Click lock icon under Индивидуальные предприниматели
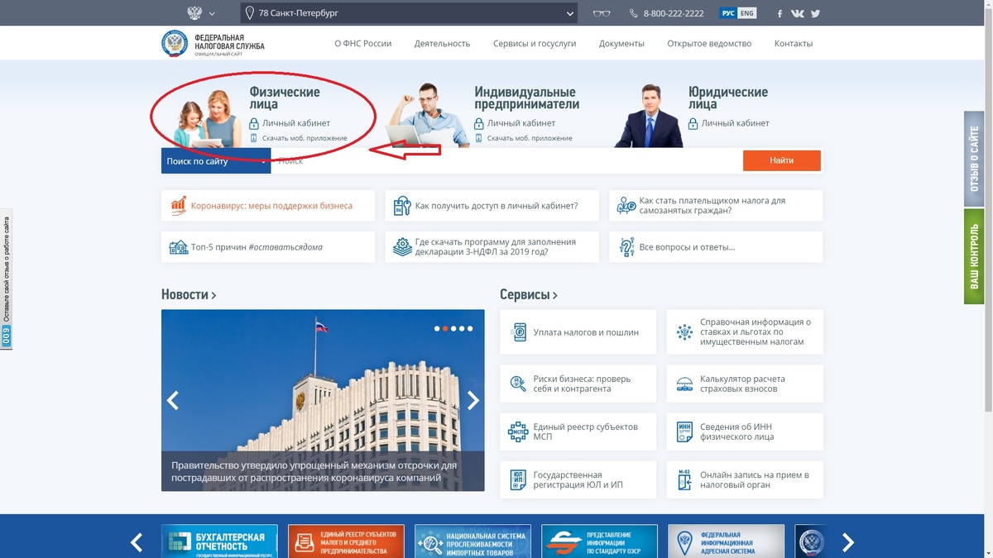The image size is (993, 558). click(x=479, y=123)
